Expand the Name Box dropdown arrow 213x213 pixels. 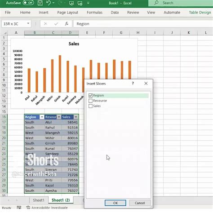point(28,23)
